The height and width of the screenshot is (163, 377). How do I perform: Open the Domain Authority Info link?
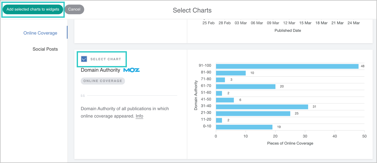coord(139,116)
